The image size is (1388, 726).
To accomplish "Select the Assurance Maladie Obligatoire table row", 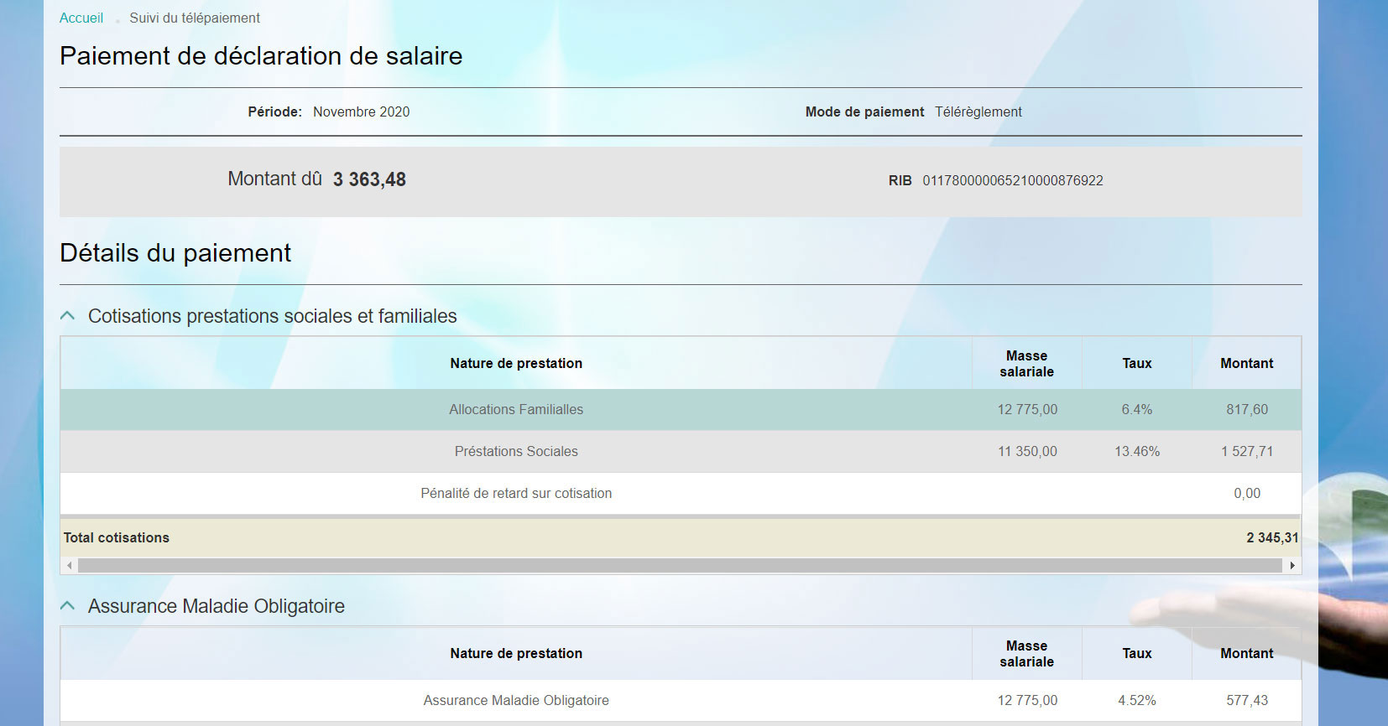I will (516, 700).
